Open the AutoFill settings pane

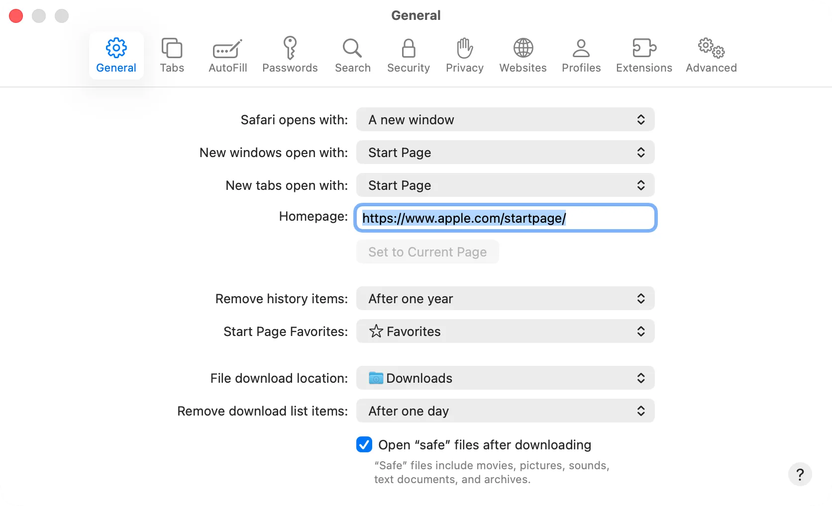coord(228,55)
